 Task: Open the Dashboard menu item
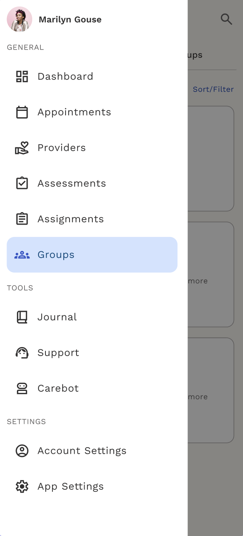point(65,76)
